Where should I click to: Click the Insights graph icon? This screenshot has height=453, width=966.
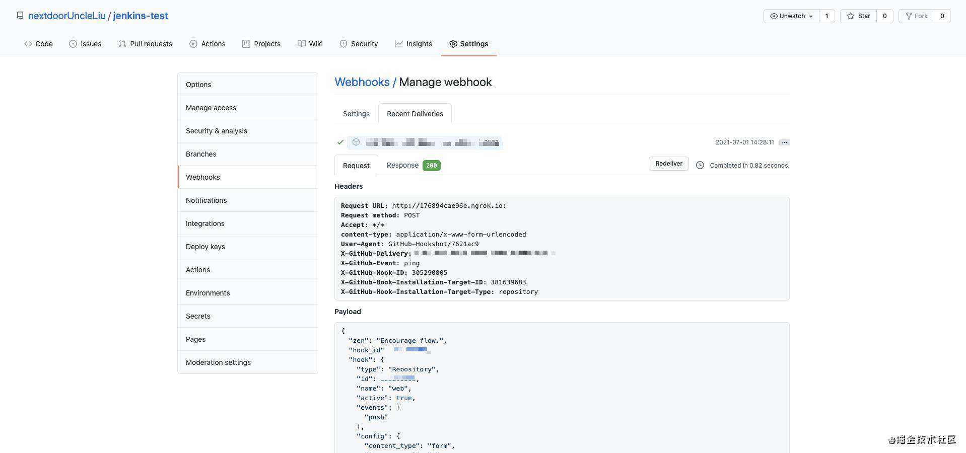coord(399,44)
